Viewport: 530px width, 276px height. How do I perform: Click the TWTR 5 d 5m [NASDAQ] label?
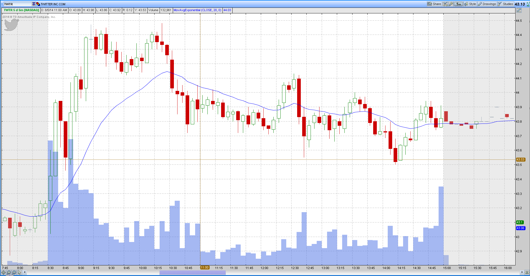click(22, 10)
